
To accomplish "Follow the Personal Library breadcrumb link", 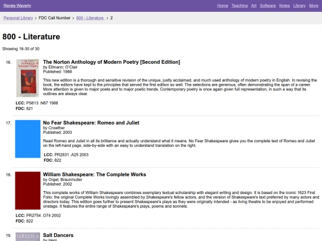I will click(18, 18).
